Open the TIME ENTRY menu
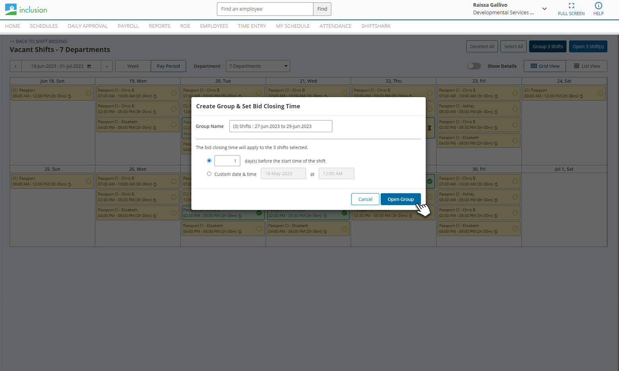The image size is (619, 371). click(x=252, y=26)
